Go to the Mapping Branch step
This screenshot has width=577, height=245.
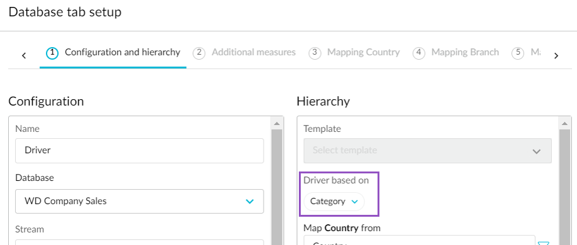point(456,53)
